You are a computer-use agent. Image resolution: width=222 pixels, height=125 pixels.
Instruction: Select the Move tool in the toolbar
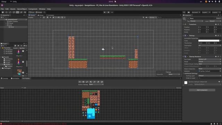coord(6,12)
